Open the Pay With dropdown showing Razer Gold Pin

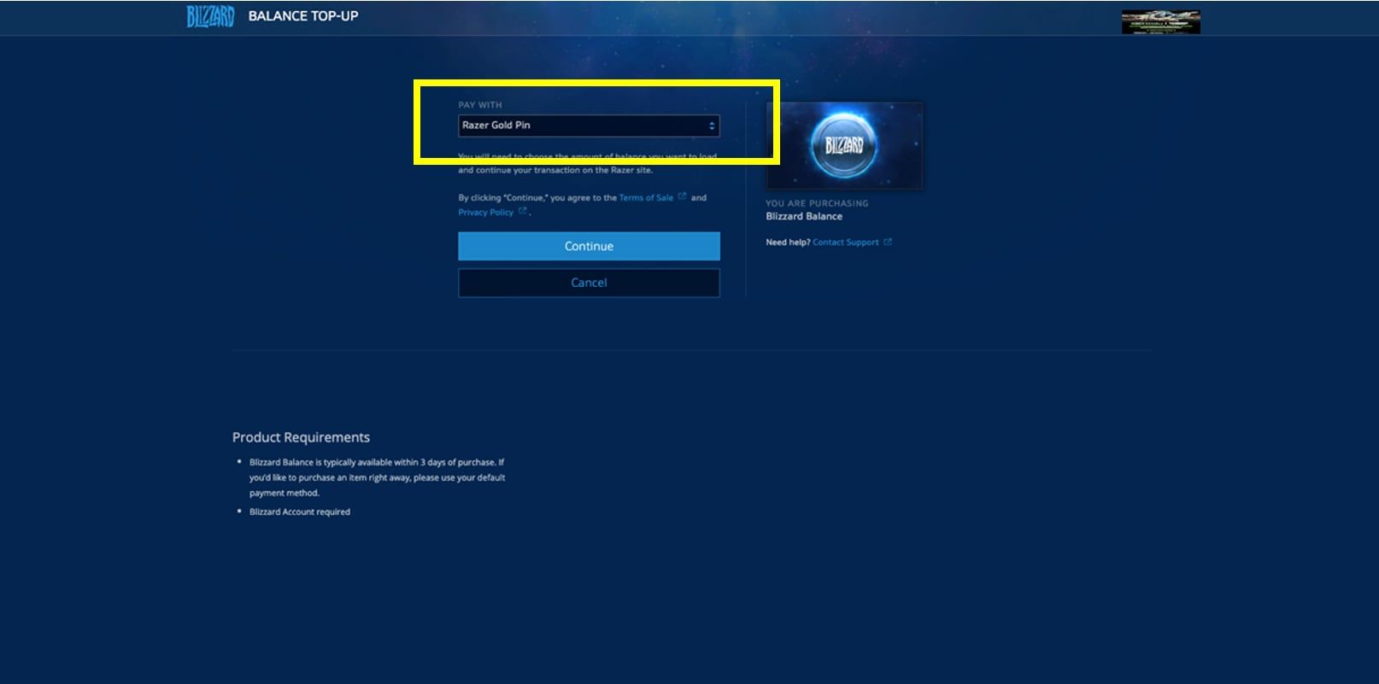pos(589,126)
